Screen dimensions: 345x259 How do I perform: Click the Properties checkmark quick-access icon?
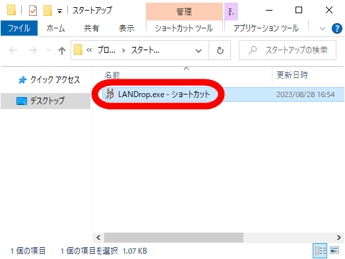33,11
